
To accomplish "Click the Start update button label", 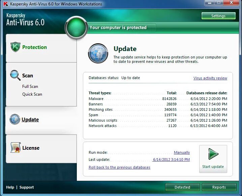I will pos(213,167).
